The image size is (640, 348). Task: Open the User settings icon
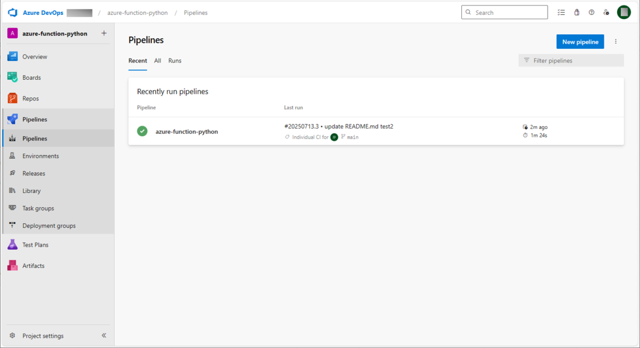pyautogui.click(x=606, y=12)
